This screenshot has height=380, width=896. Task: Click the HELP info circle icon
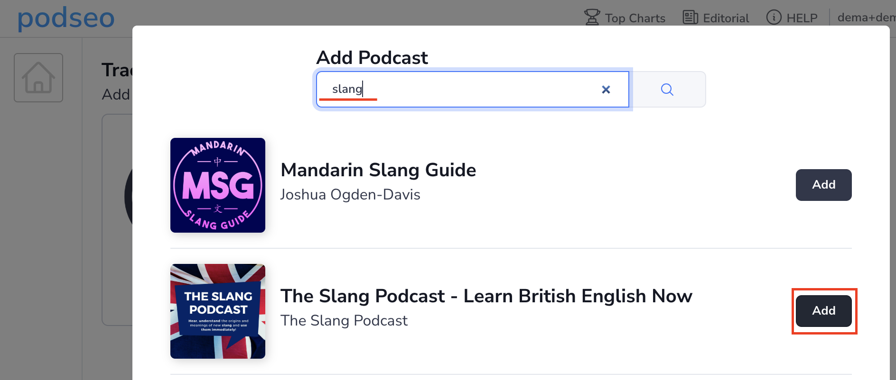tap(774, 18)
